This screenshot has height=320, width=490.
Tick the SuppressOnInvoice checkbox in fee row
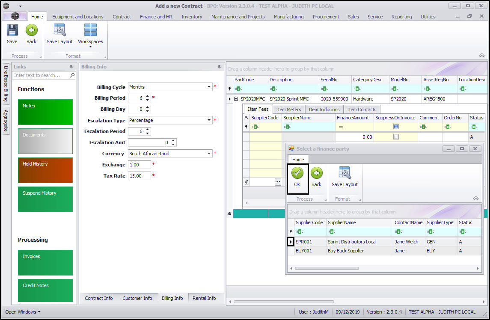pos(396,137)
